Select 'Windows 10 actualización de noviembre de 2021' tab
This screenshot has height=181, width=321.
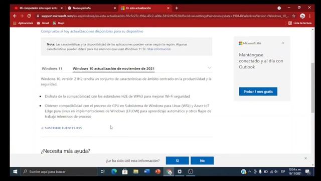(113, 68)
